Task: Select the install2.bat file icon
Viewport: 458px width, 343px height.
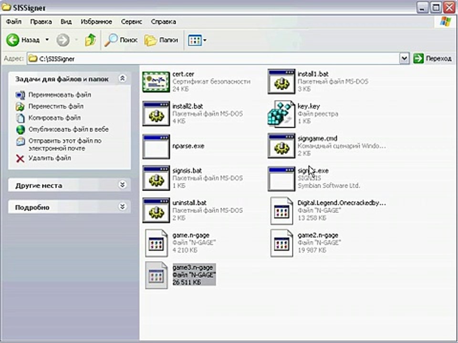Action: (156, 114)
